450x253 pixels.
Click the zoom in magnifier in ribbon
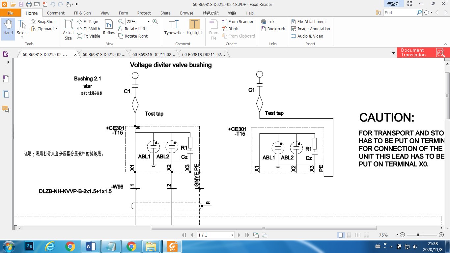[155, 21]
